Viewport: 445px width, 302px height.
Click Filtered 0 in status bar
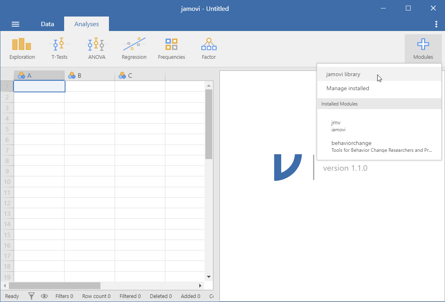(x=130, y=296)
